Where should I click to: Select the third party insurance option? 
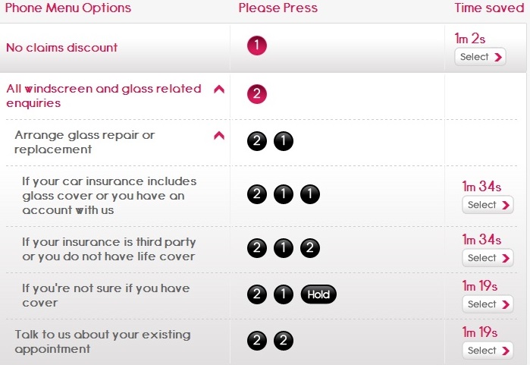pyautogui.click(x=488, y=258)
